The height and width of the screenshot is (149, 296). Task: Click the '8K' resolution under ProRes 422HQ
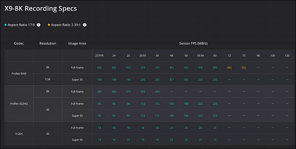tap(48, 91)
